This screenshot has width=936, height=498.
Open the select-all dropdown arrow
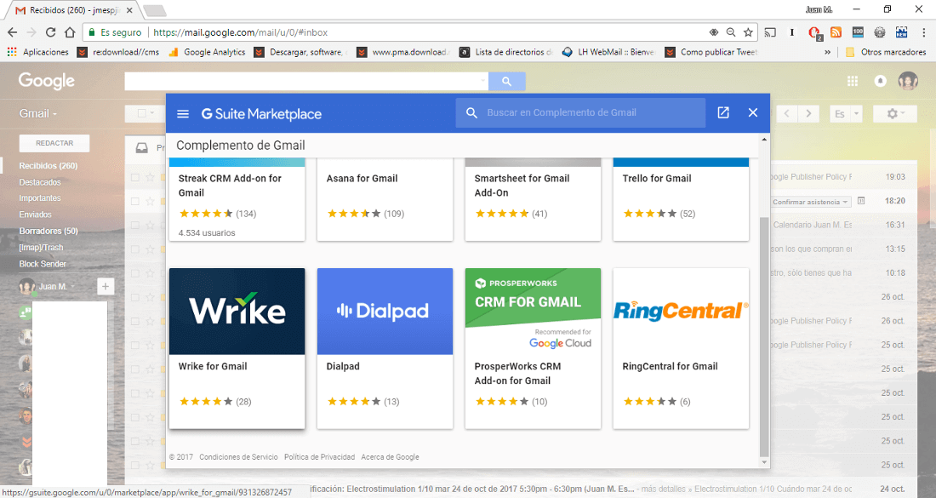pyautogui.click(x=152, y=113)
